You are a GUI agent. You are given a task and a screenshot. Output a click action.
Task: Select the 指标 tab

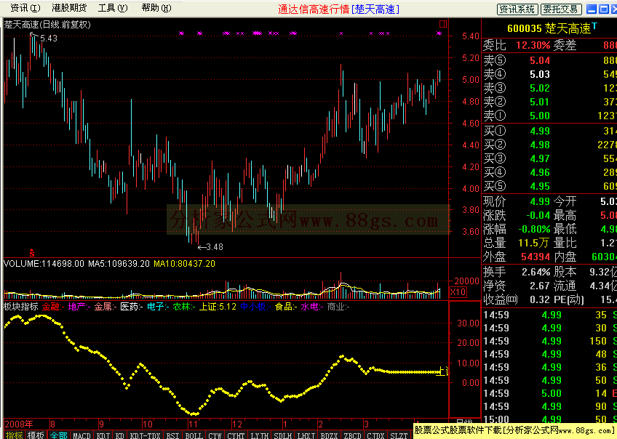pos(15,435)
